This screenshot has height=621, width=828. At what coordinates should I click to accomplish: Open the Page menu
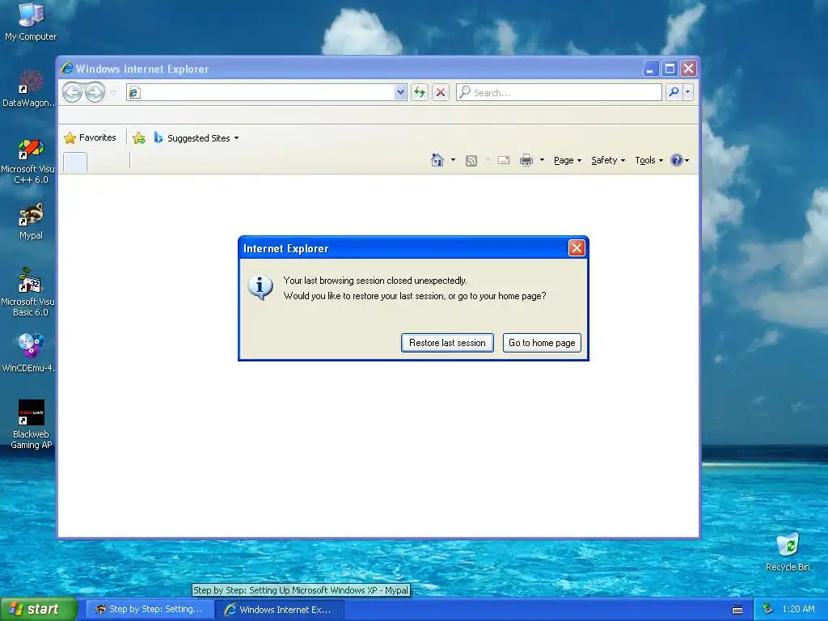567,160
